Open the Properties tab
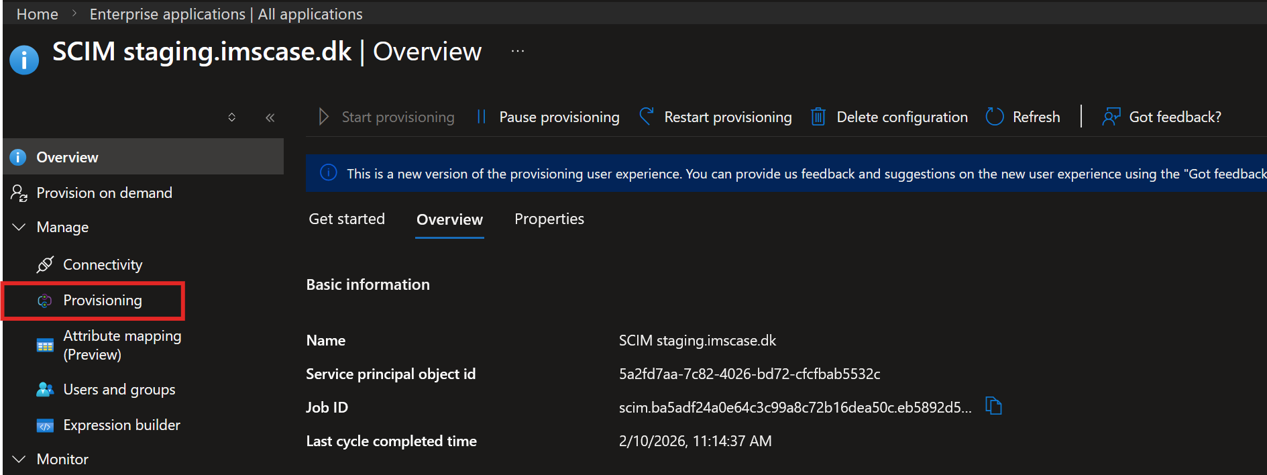This screenshot has width=1267, height=475. (x=549, y=219)
